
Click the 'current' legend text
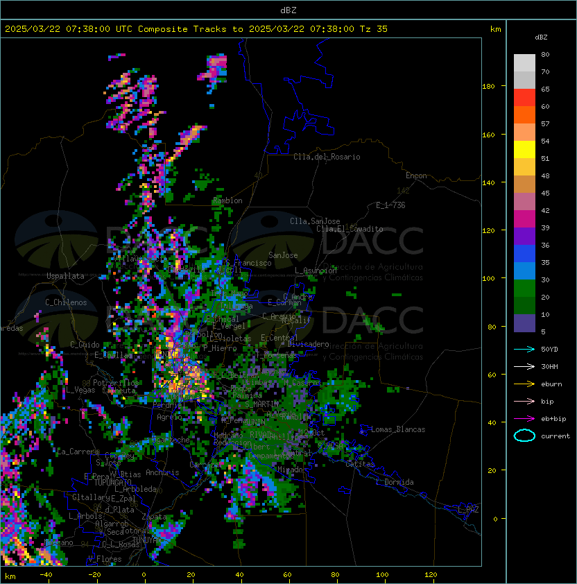(x=556, y=436)
